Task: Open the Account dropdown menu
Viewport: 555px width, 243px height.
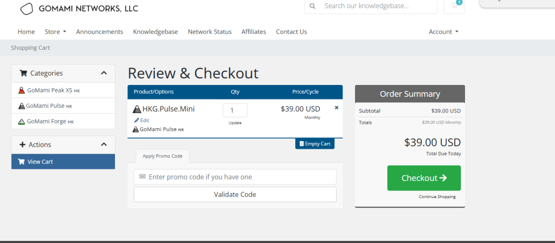Action: (x=443, y=32)
